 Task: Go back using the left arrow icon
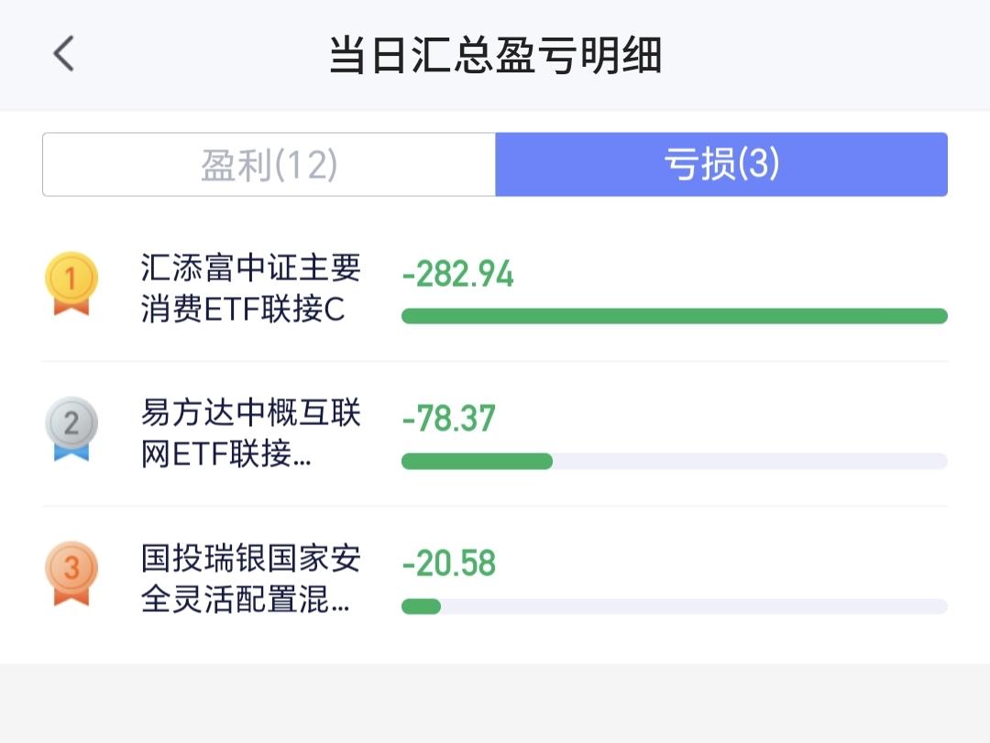tap(64, 54)
